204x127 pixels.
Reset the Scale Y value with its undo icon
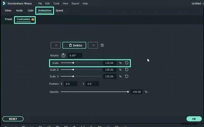(127, 77)
